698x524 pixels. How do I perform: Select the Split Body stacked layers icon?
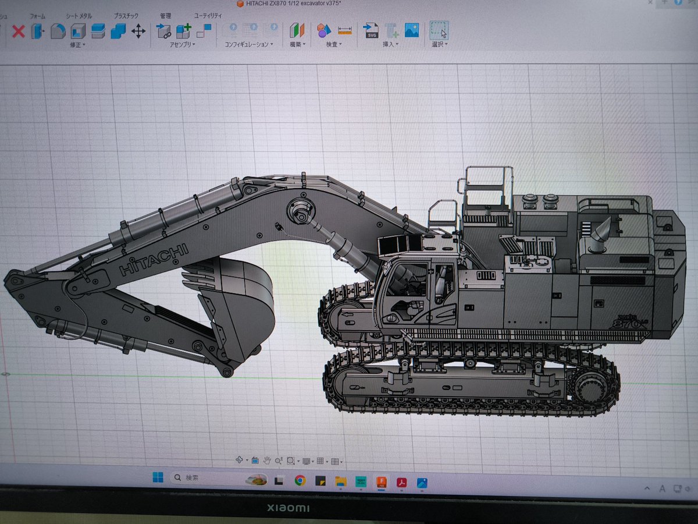98,31
